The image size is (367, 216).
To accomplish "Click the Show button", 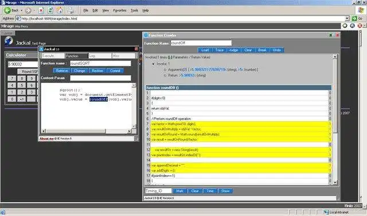I will tap(225, 191).
